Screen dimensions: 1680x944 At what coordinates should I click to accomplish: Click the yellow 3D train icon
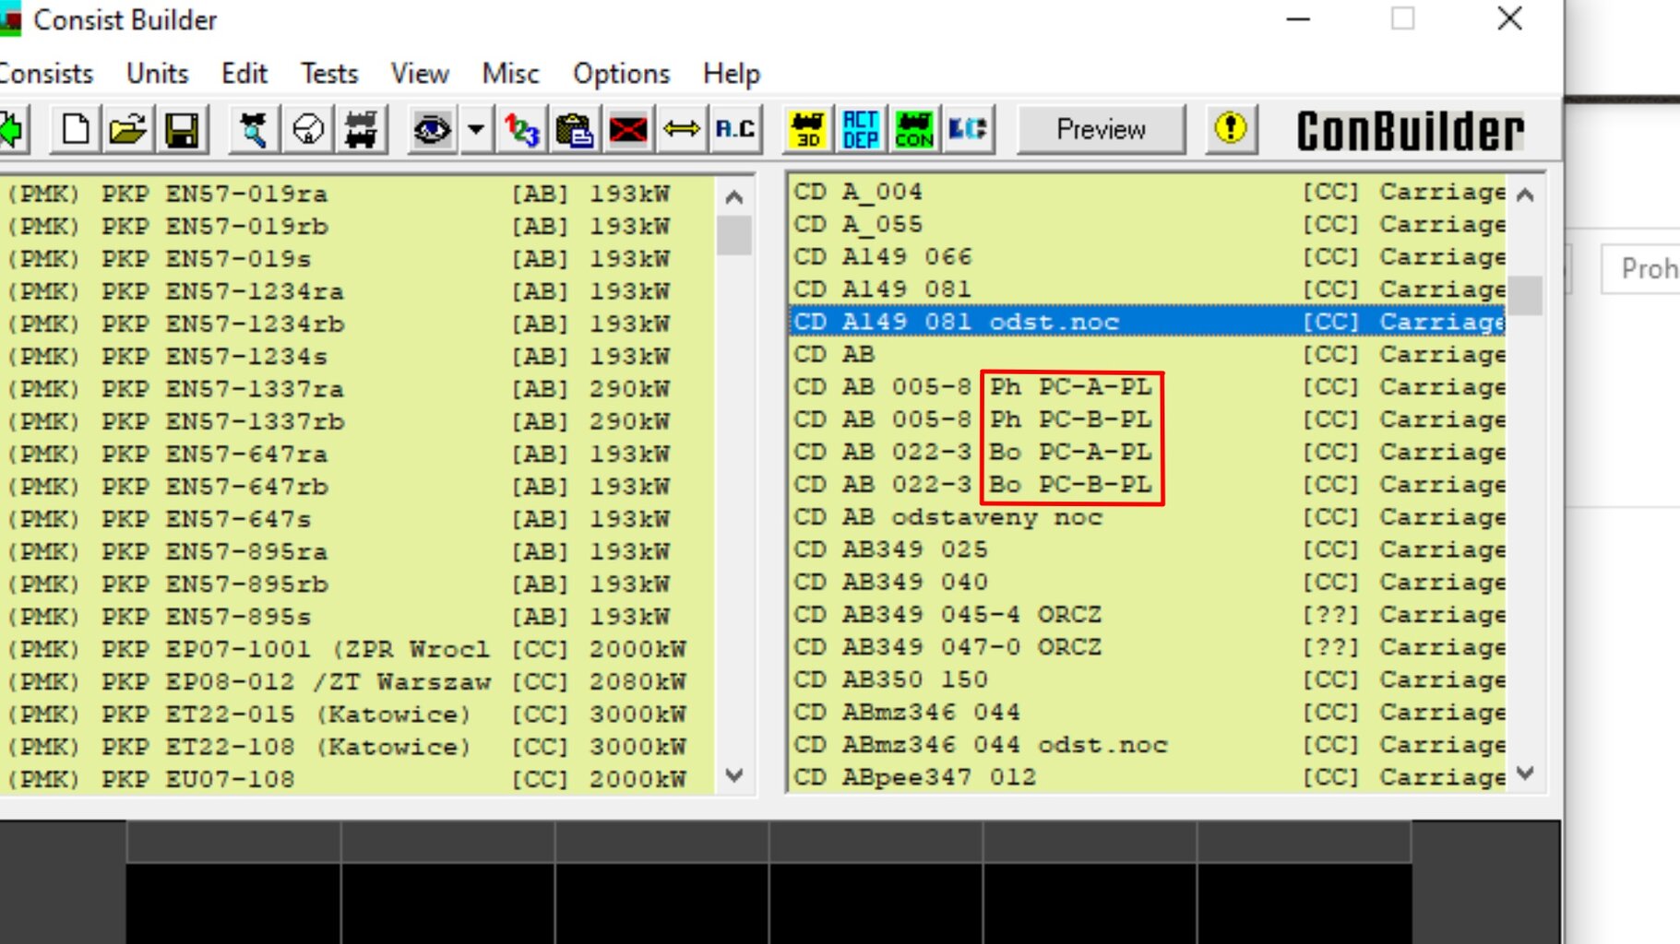point(807,130)
